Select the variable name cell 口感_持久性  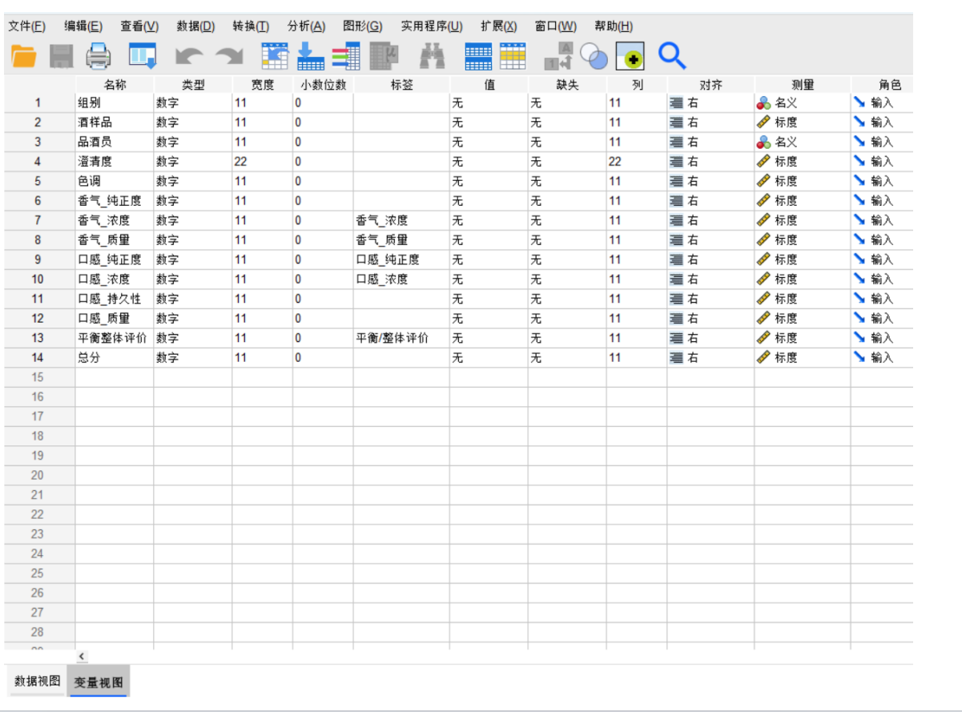coord(115,299)
